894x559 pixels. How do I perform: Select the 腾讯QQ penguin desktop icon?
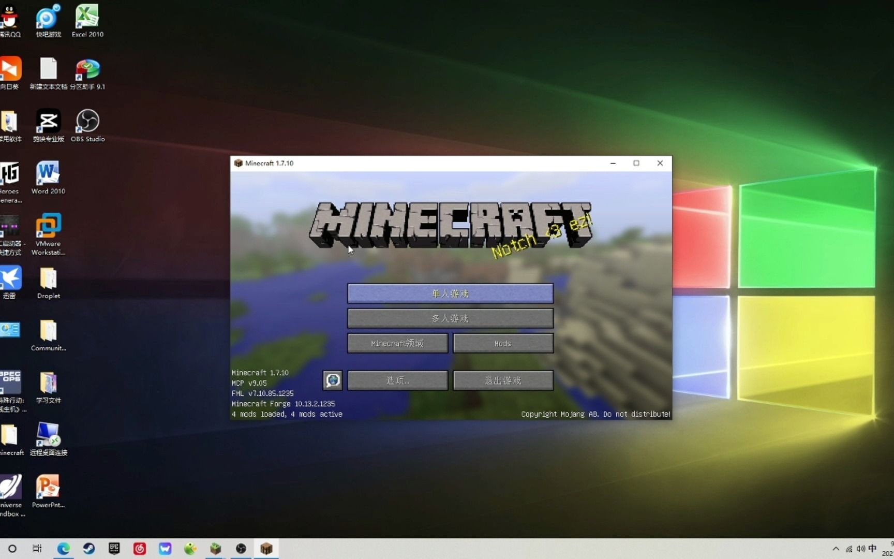point(10,22)
